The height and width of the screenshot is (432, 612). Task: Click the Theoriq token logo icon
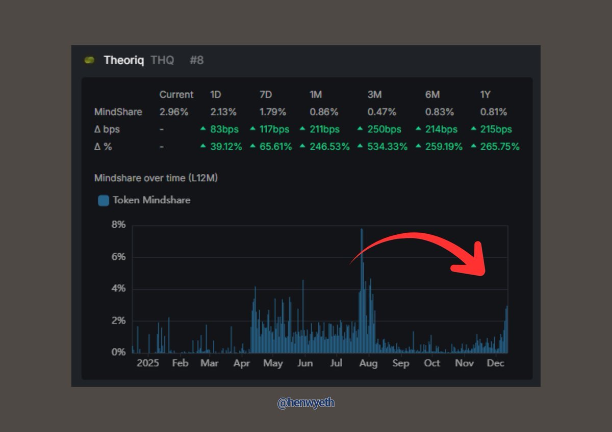[89, 60]
